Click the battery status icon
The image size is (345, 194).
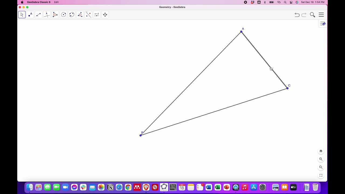[272, 2]
